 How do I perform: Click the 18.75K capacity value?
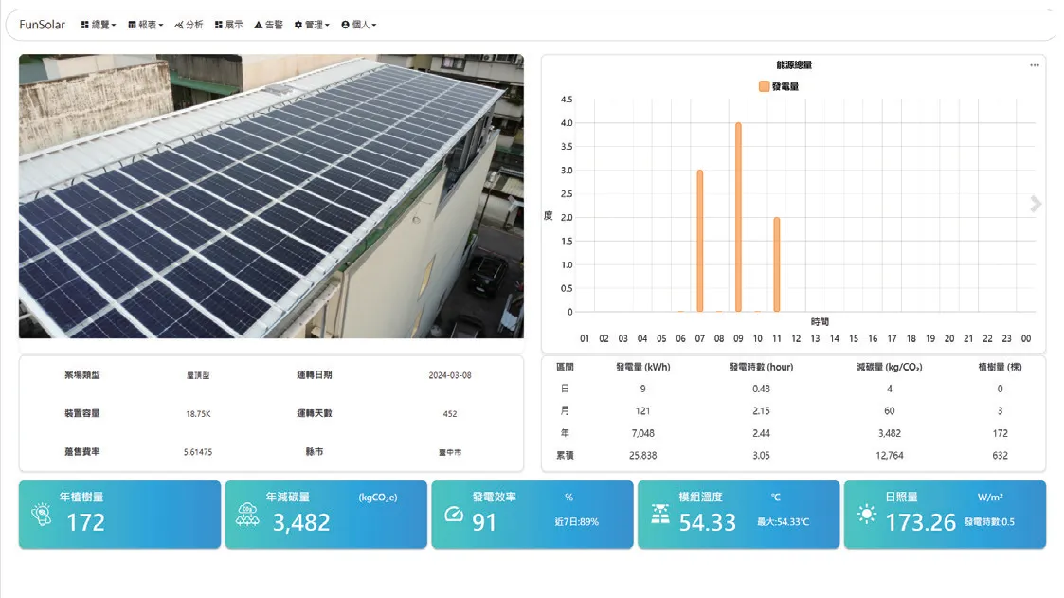tap(198, 414)
